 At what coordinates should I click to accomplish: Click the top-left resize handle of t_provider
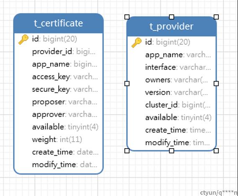click(127, 17)
